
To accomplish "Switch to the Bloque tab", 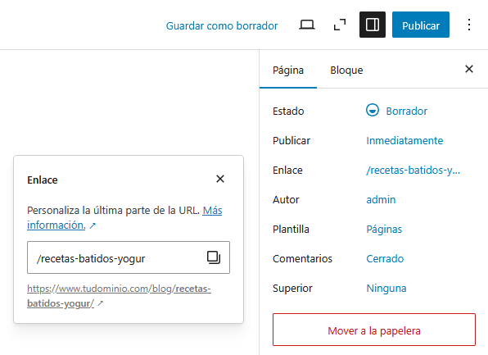I will click(346, 71).
